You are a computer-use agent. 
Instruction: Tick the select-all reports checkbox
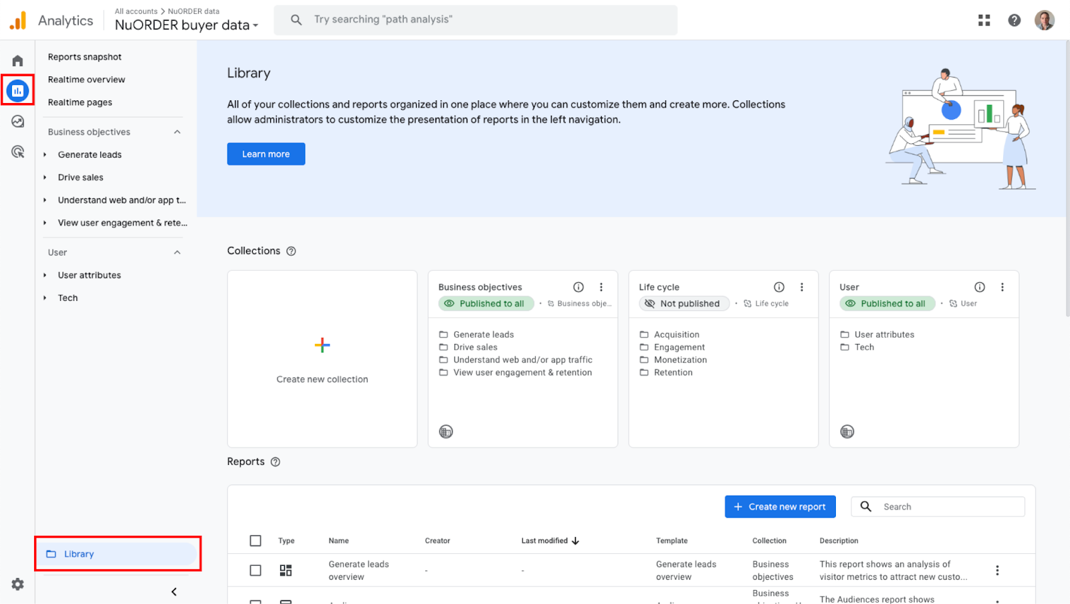pos(255,541)
